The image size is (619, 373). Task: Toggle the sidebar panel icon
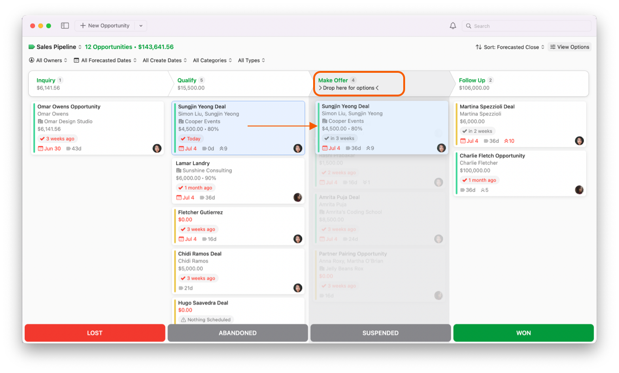pyautogui.click(x=65, y=26)
